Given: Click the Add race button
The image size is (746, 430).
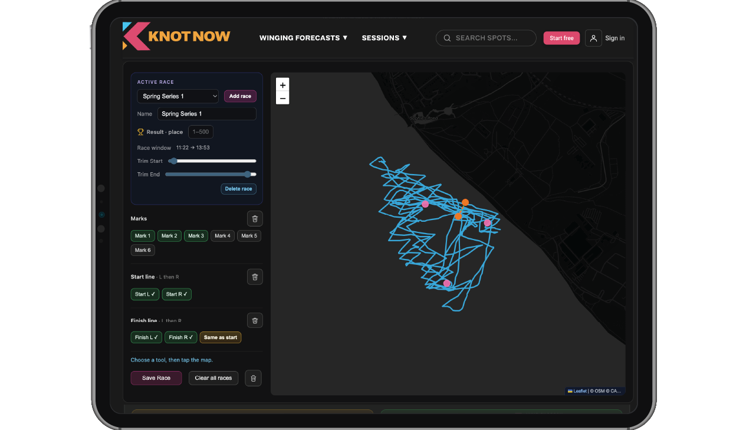Looking at the screenshot, I should (240, 96).
